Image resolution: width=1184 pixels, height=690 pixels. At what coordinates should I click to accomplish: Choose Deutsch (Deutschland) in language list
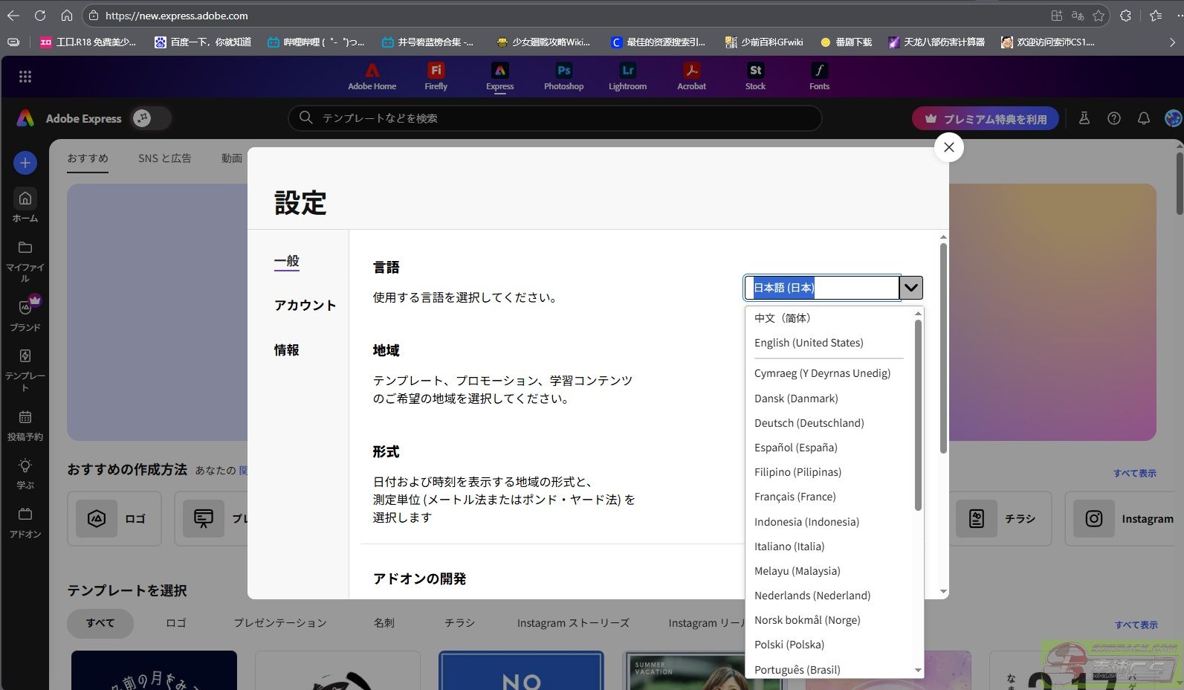coord(809,423)
